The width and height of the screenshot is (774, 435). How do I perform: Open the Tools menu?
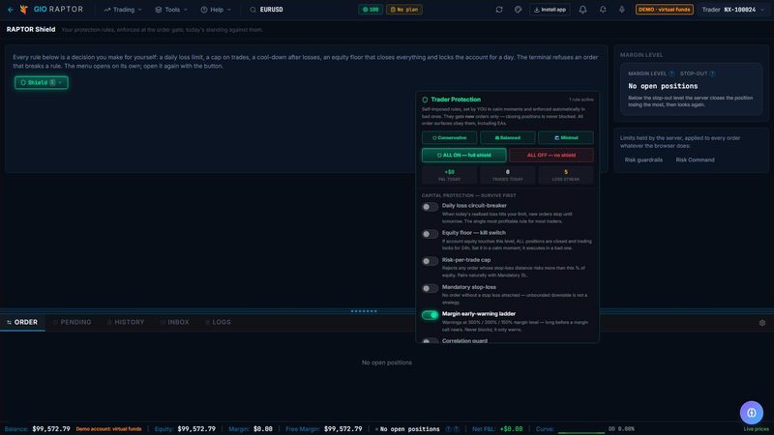point(171,10)
